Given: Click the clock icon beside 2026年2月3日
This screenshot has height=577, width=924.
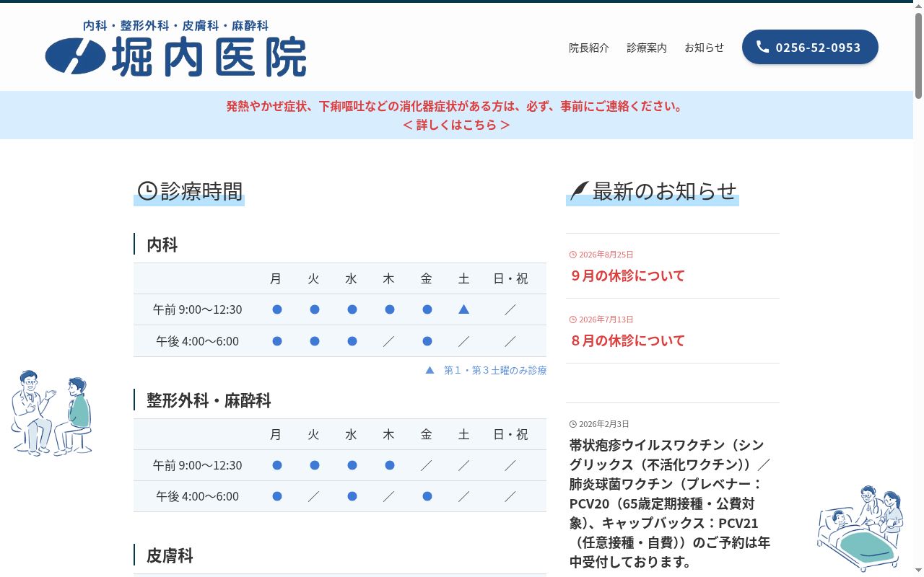Looking at the screenshot, I should point(573,424).
